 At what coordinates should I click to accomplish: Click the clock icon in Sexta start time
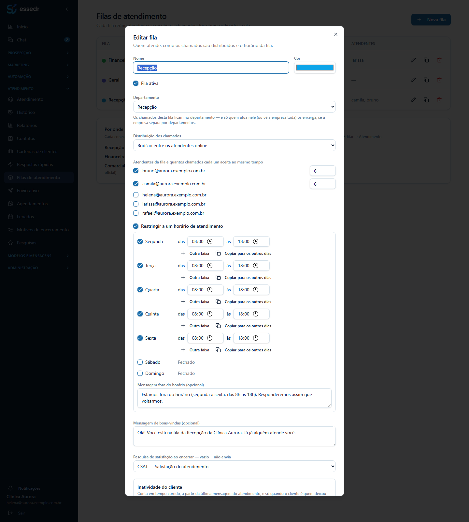(210, 338)
